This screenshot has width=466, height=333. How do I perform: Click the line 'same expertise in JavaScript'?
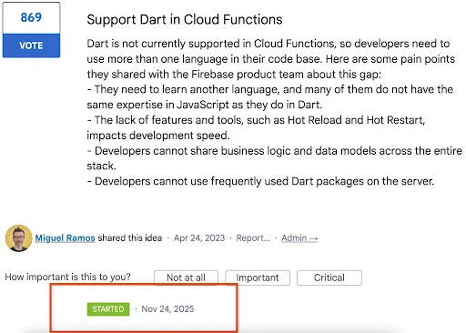tap(205, 105)
